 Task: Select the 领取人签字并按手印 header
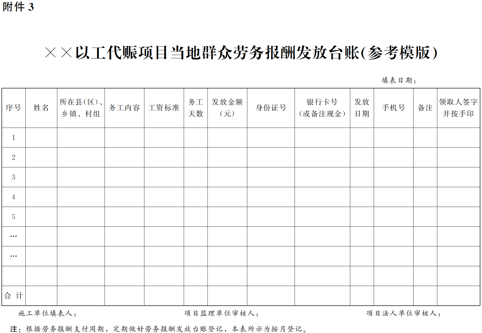458,108
